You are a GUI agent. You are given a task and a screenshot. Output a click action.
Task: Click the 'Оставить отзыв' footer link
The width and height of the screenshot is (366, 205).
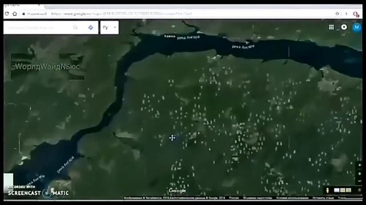tap(323, 198)
